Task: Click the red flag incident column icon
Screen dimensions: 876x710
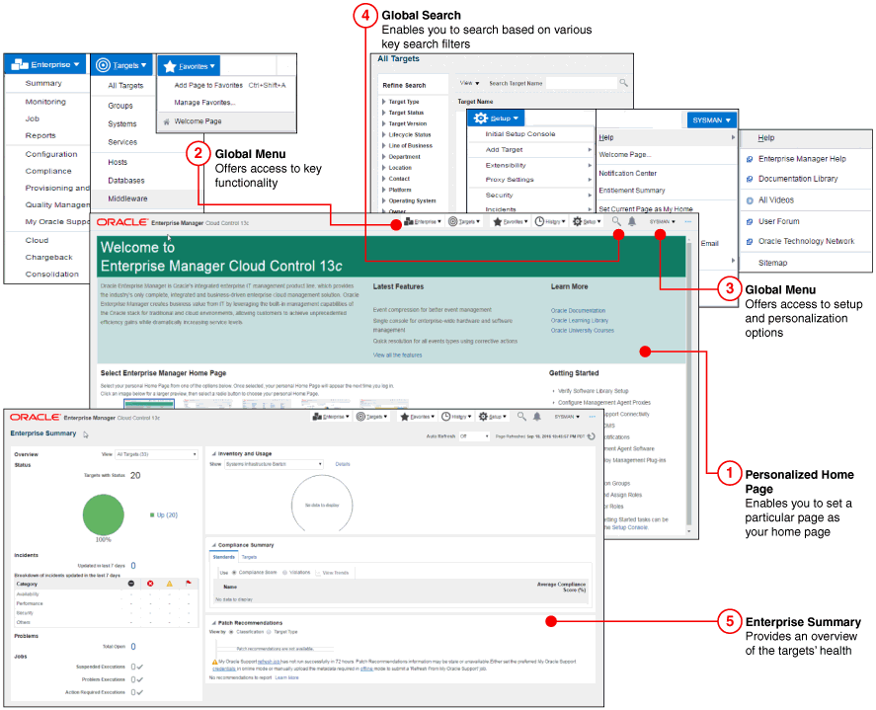Action: [189, 584]
